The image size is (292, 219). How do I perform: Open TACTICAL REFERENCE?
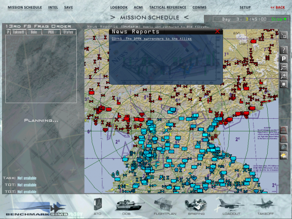click(167, 7)
